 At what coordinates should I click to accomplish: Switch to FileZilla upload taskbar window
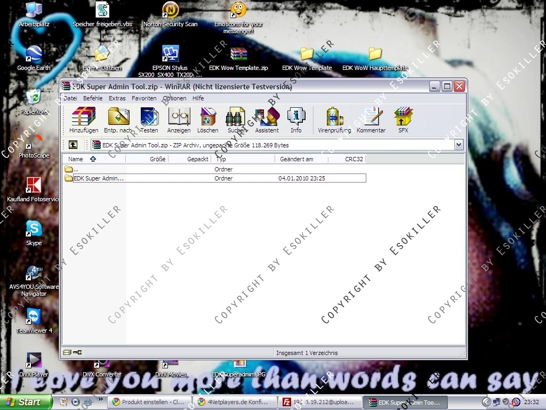pos(320,402)
